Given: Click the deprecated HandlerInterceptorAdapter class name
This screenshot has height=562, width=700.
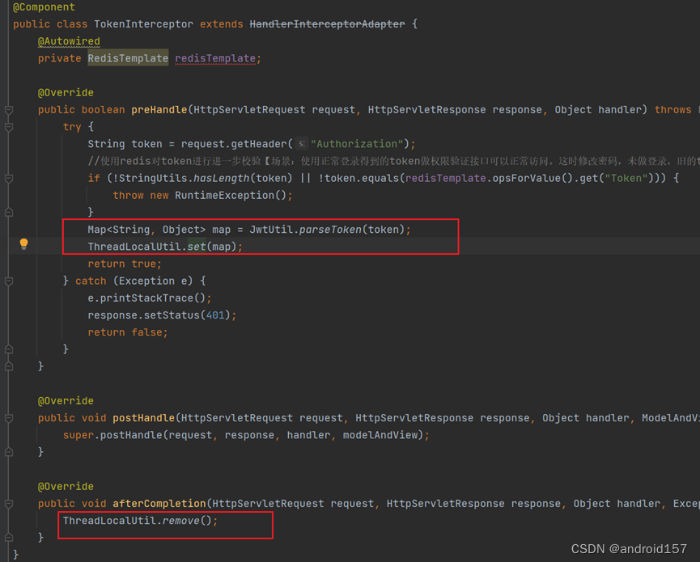Looking at the screenshot, I should pyautogui.click(x=327, y=24).
